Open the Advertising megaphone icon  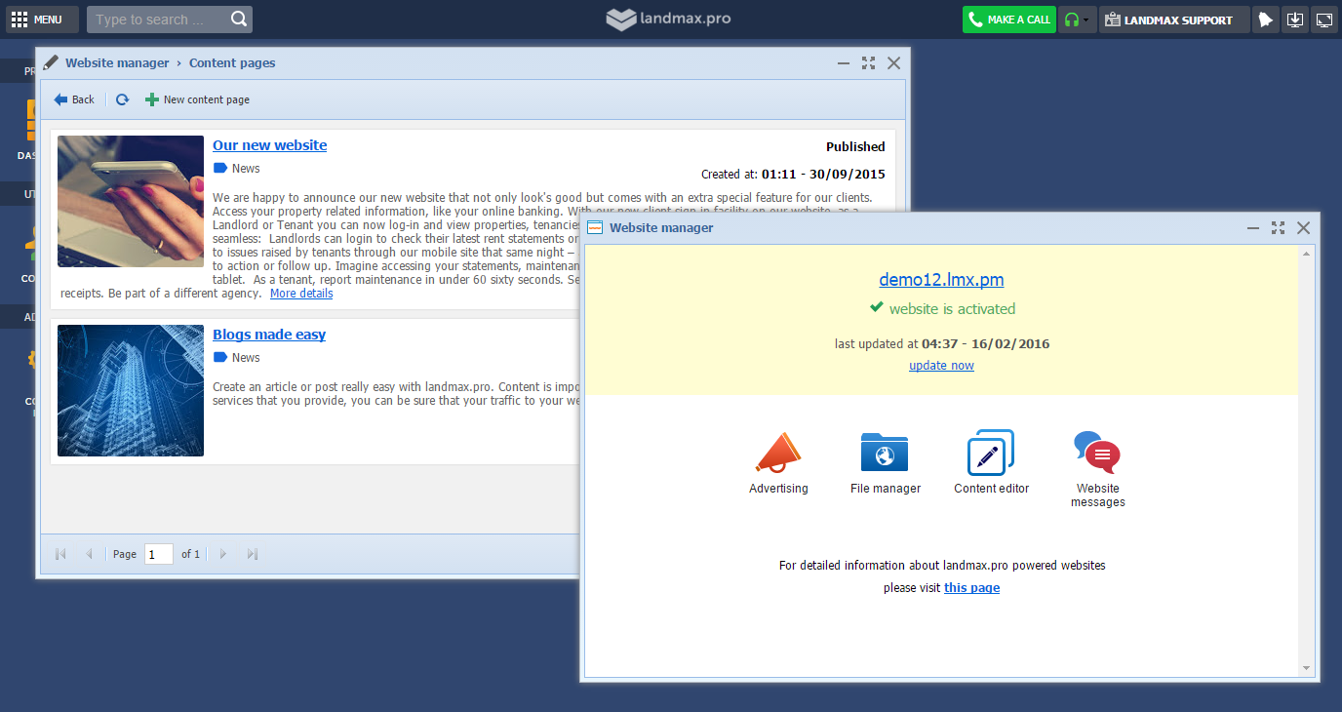point(777,454)
